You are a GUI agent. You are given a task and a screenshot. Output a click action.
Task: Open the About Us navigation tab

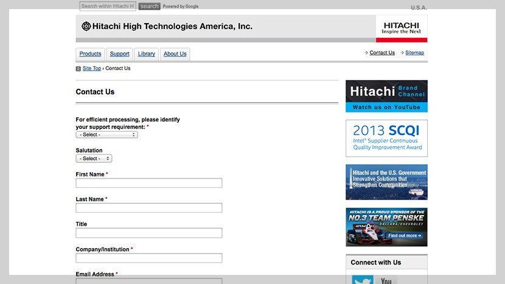pos(175,54)
